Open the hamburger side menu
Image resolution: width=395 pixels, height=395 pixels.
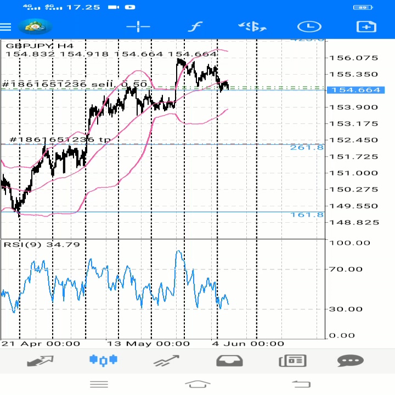point(5,27)
